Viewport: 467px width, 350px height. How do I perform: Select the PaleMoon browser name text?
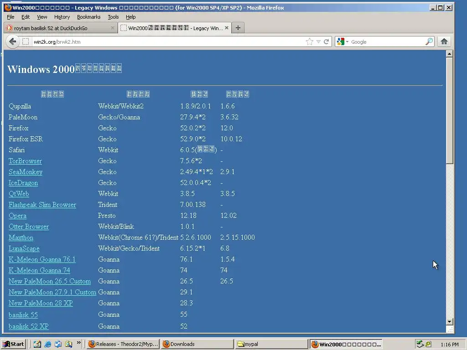coord(23,117)
